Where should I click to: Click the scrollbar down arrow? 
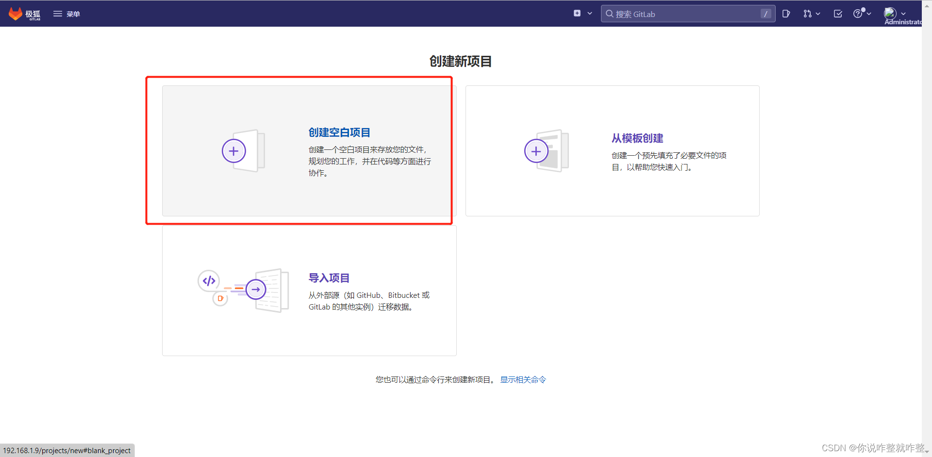coord(927,453)
